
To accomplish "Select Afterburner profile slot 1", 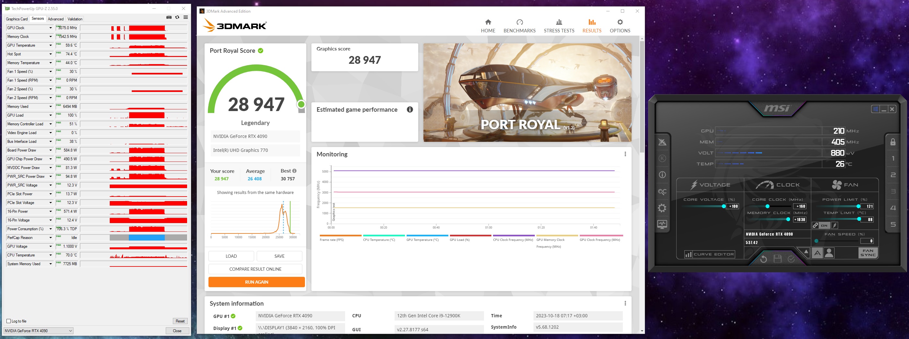I will click(893, 159).
